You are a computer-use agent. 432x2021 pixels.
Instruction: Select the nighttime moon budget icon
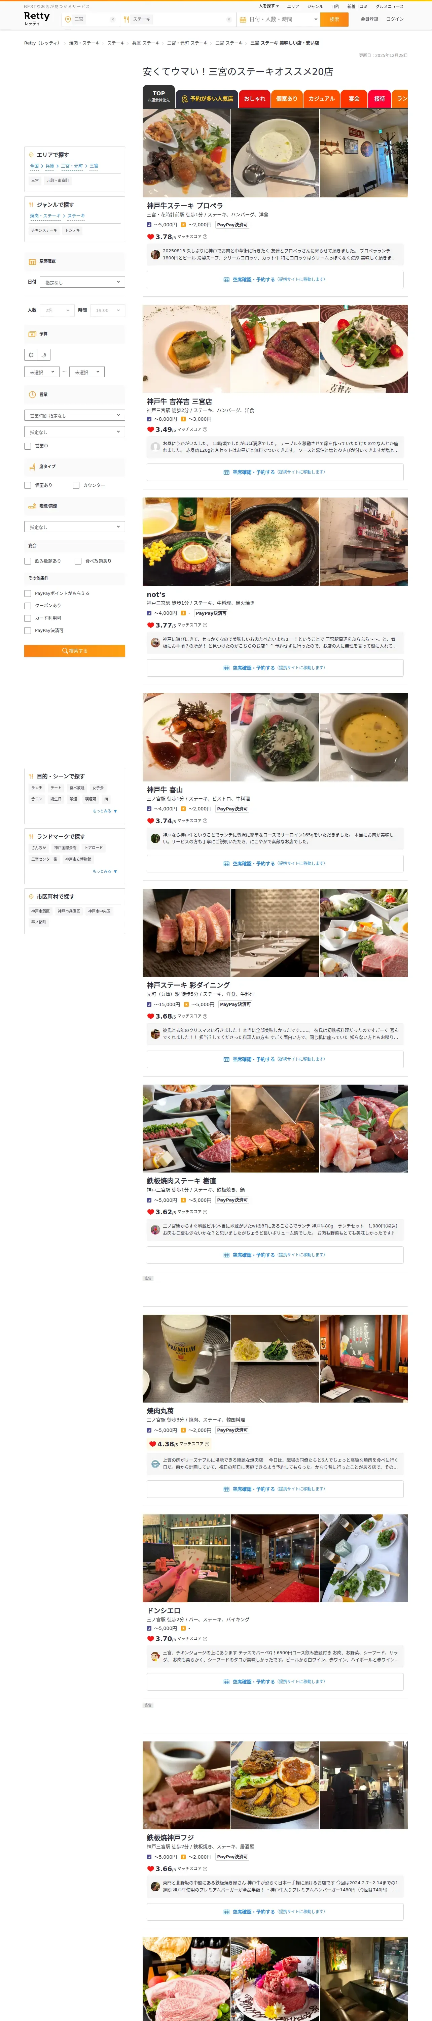pos(44,355)
